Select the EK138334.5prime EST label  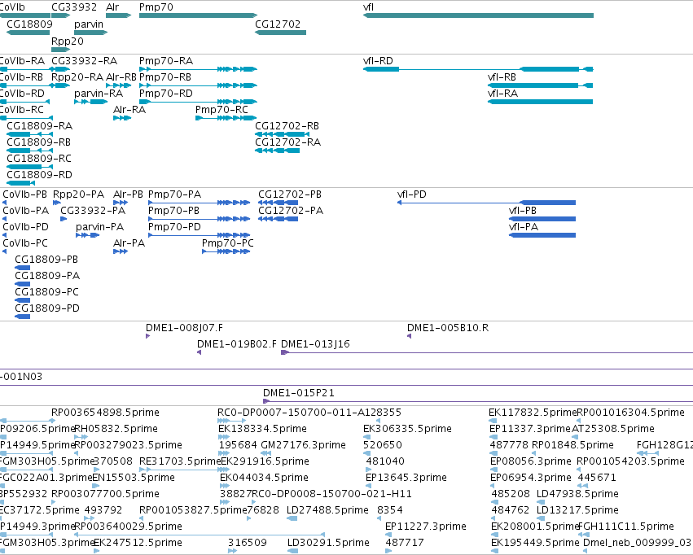click(x=262, y=429)
